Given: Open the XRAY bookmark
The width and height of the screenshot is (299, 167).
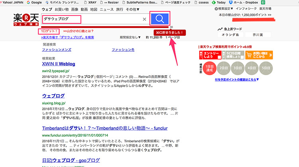Looking at the screenshot, I should [x=90, y=2].
